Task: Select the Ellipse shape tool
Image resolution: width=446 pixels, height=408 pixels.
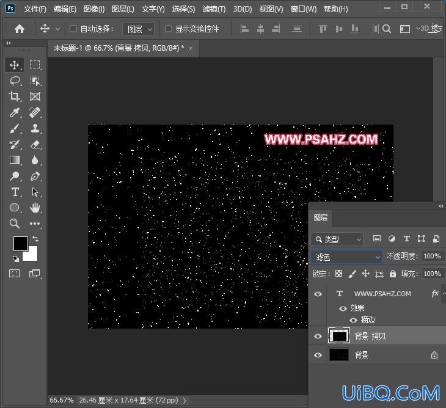Action: coord(15,208)
